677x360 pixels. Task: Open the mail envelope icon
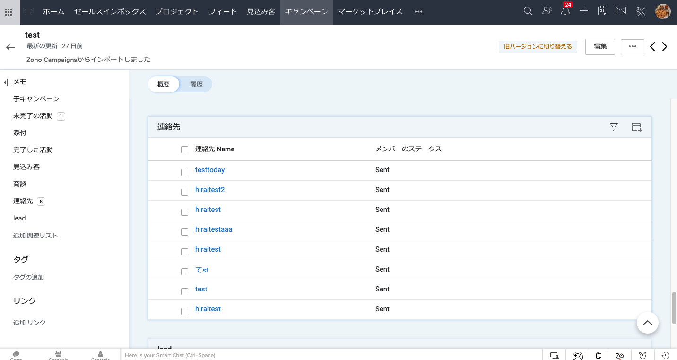[621, 11]
